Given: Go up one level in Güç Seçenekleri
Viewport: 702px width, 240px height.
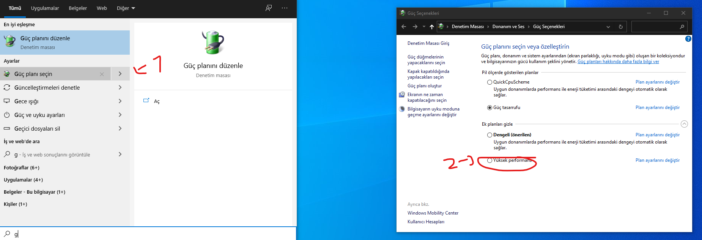Looking at the screenshot, I should coord(431,27).
